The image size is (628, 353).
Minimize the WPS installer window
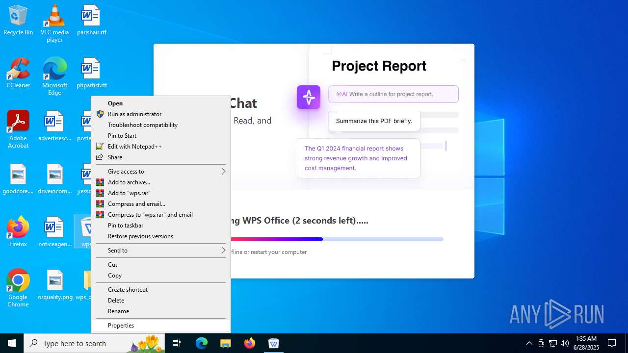point(463,59)
